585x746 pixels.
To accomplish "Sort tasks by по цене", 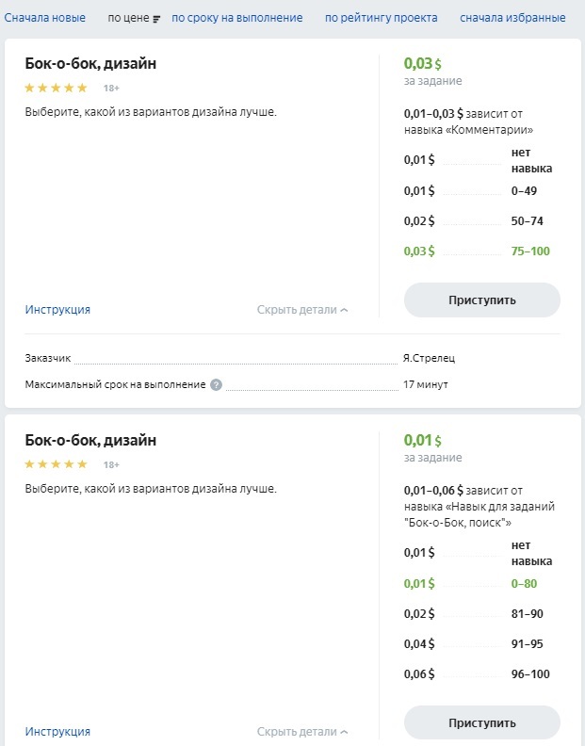I will (128, 19).
